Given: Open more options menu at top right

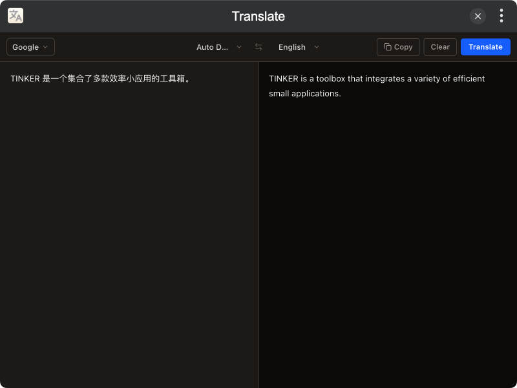Looking at the screenshot, I should point(501,16).
